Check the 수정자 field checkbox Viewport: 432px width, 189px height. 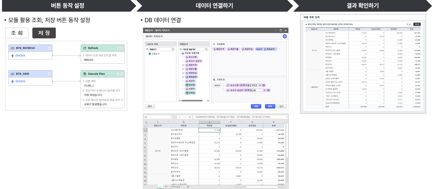[x=183, y=89]
